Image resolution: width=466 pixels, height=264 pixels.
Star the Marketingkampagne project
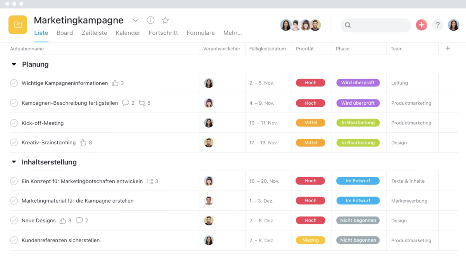click(165, 20)
